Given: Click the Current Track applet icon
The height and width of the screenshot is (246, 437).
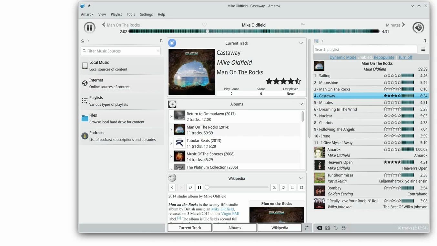Looking at the screenshot, I should pos(172,43).
